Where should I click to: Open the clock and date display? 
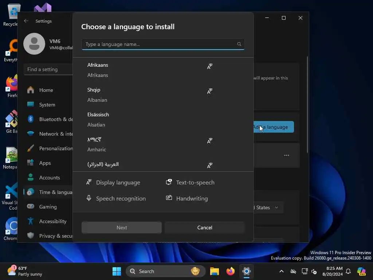(333, 271)
